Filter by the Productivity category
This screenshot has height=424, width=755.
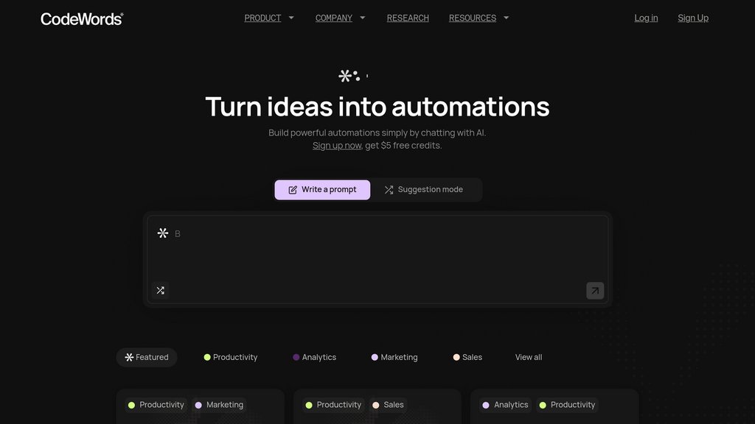(x=231, y=357)
